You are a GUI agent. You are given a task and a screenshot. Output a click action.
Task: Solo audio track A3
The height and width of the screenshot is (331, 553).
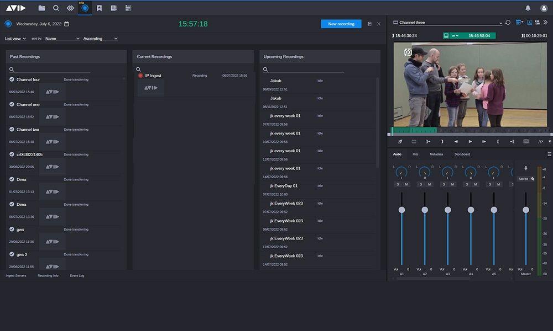[444, 184]
